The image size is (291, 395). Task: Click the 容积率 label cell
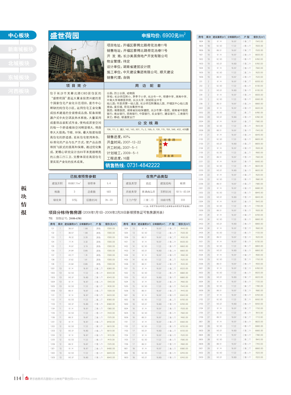91,183
